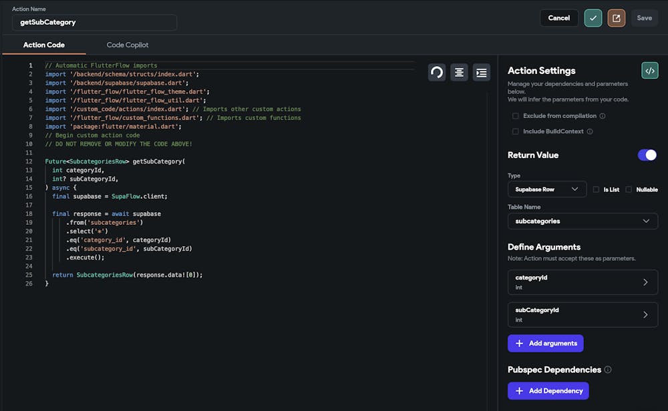
Task: Click the revert code changes icon
Action: tap(437, 72)
